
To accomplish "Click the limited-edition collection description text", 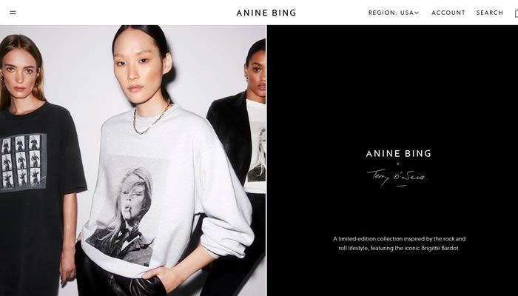I will [399, 243].
